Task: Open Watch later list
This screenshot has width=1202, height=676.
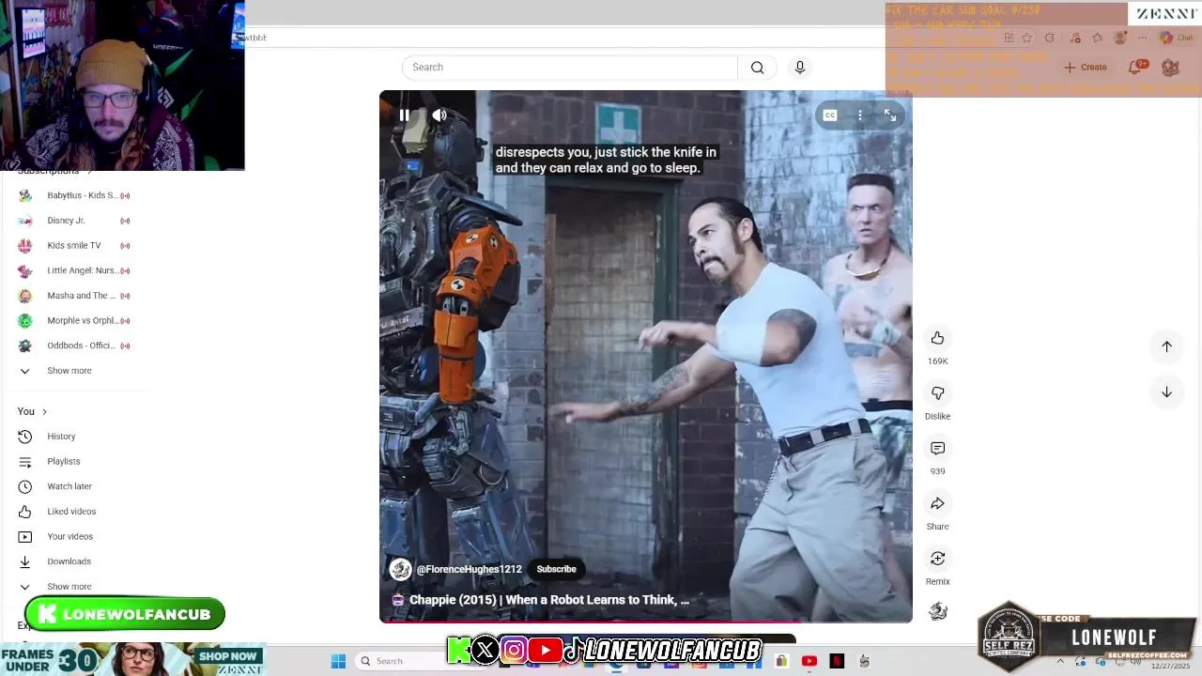Action: tap(69, 486)
